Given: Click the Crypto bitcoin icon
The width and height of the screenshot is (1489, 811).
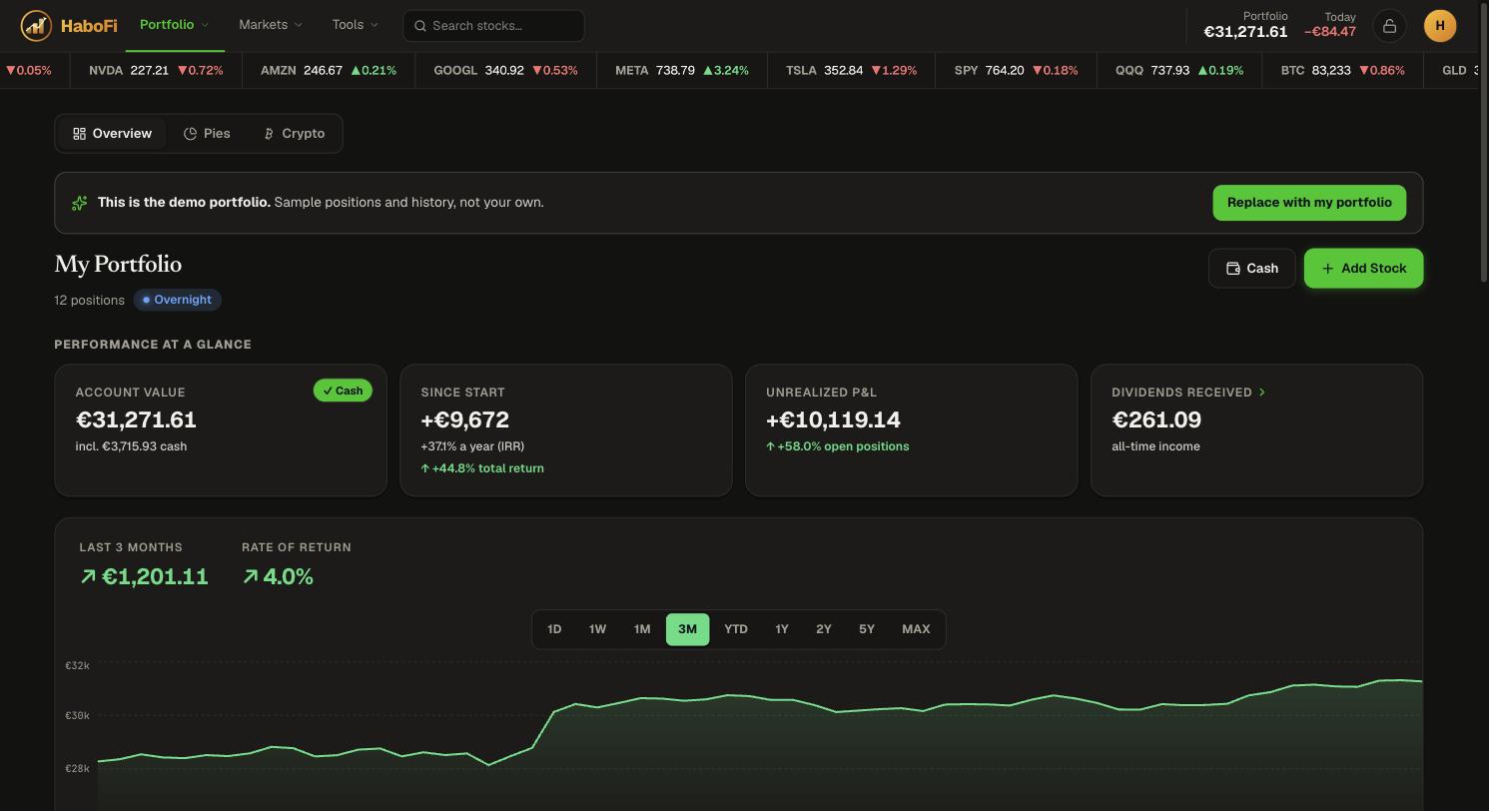Looking at the screenshot, I should pos(269,134).
